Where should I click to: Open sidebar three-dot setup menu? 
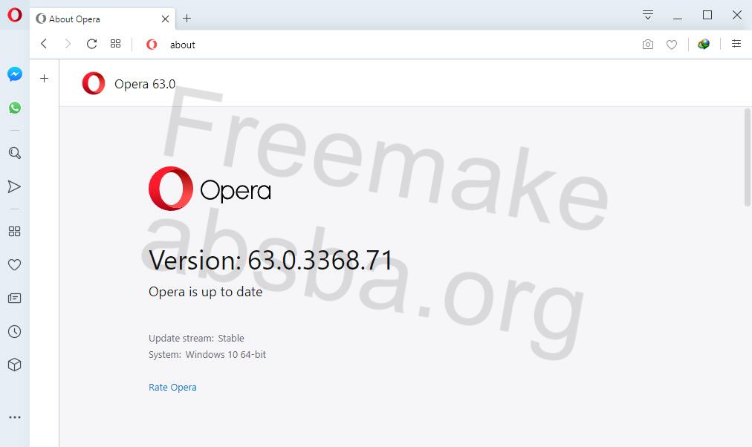(14, 417)
